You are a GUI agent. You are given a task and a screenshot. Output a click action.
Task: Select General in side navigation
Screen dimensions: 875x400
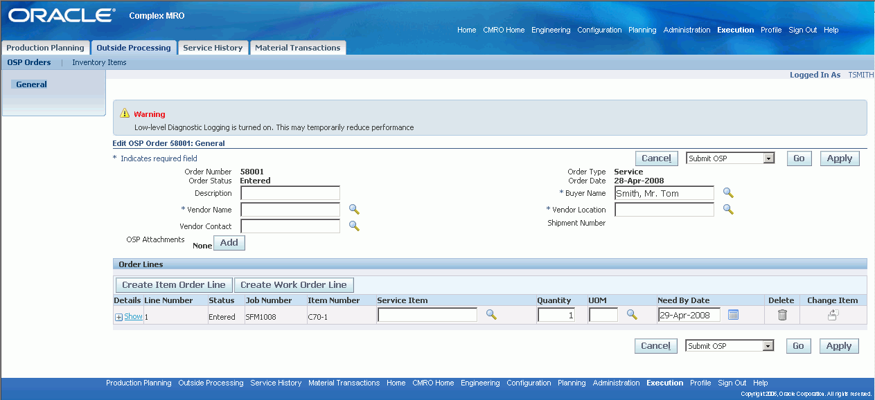tap(31, 84)
